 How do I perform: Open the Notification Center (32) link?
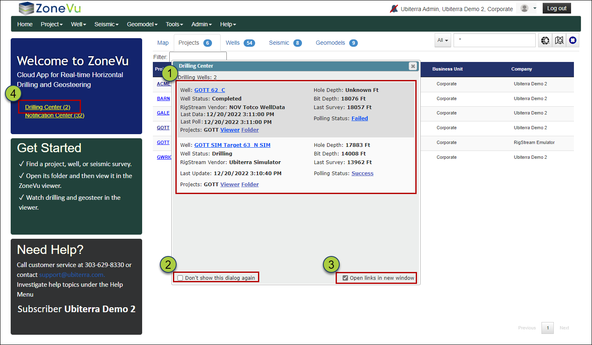point(55,115)
